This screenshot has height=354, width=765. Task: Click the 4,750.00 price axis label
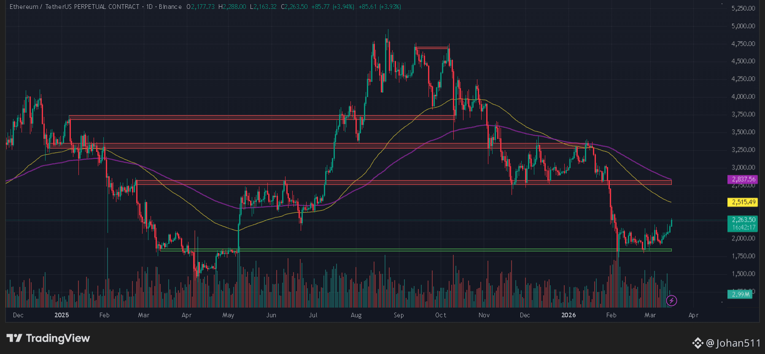[x=743, y=44]
